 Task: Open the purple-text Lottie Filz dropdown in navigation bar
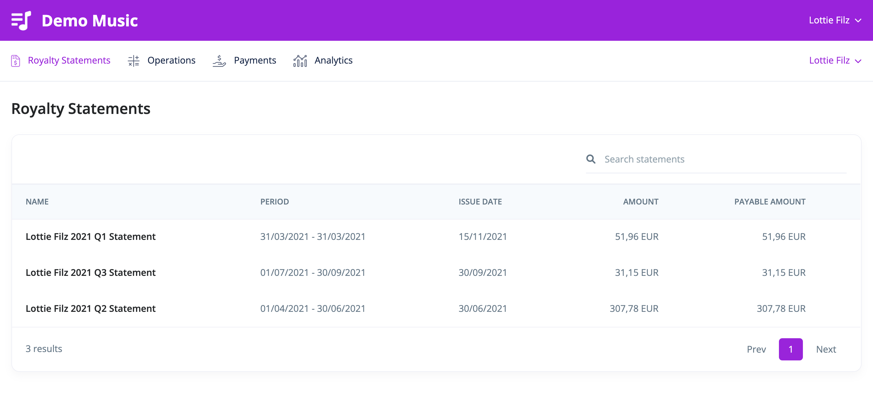(x=835, y=60)
